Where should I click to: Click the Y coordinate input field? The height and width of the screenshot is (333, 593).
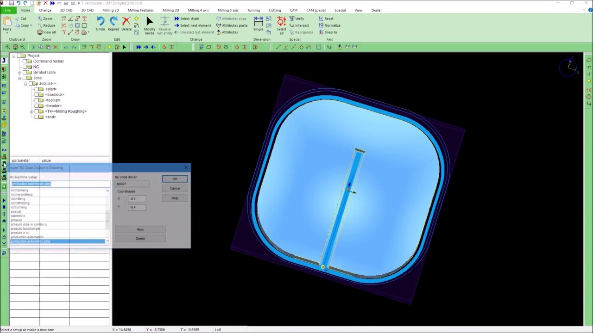[137, 207]
